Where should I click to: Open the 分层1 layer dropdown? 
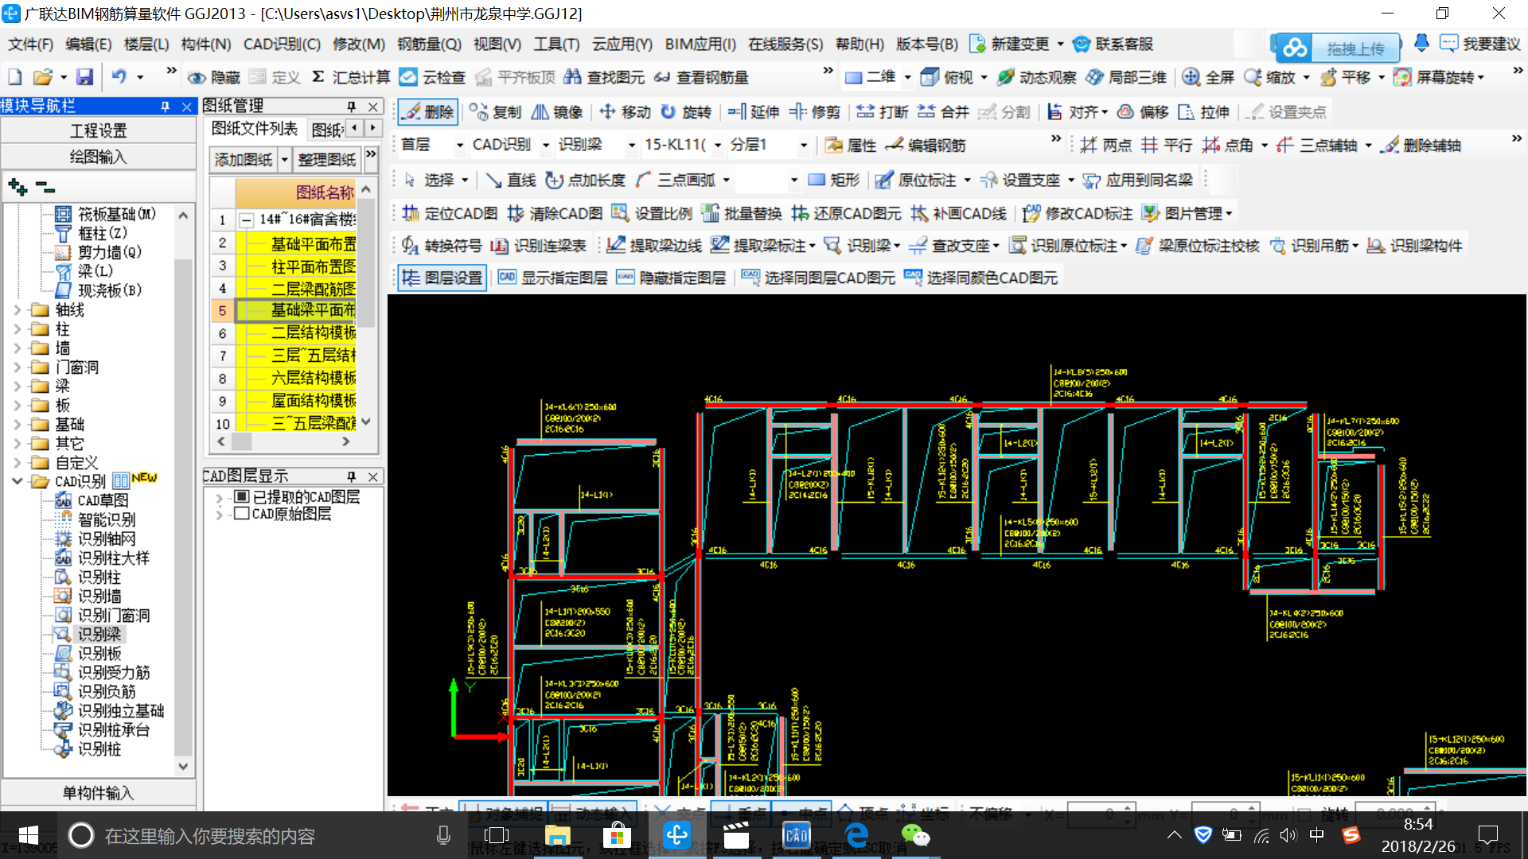coord(804,145)
